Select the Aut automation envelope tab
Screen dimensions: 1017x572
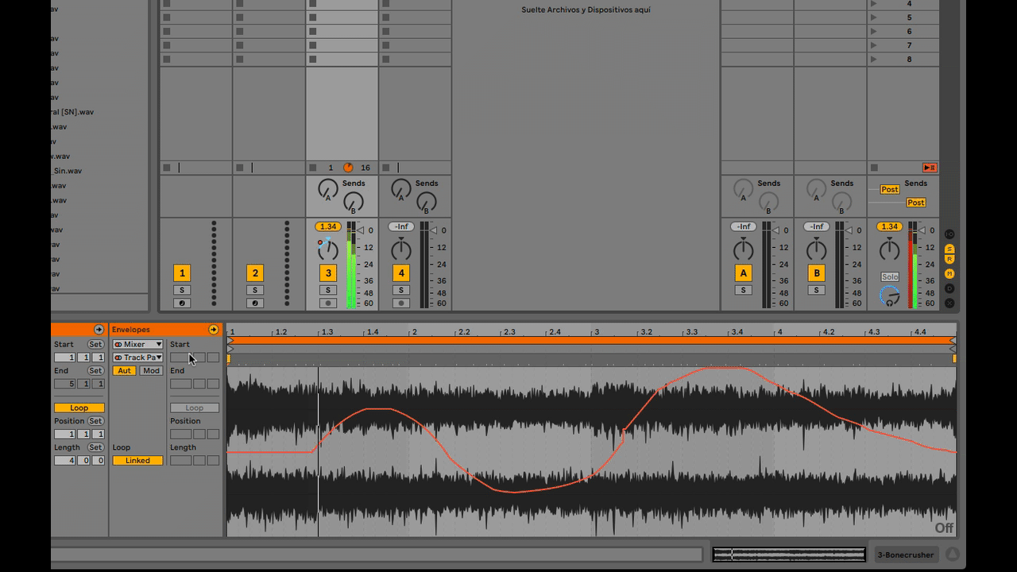tap(124, 371)
